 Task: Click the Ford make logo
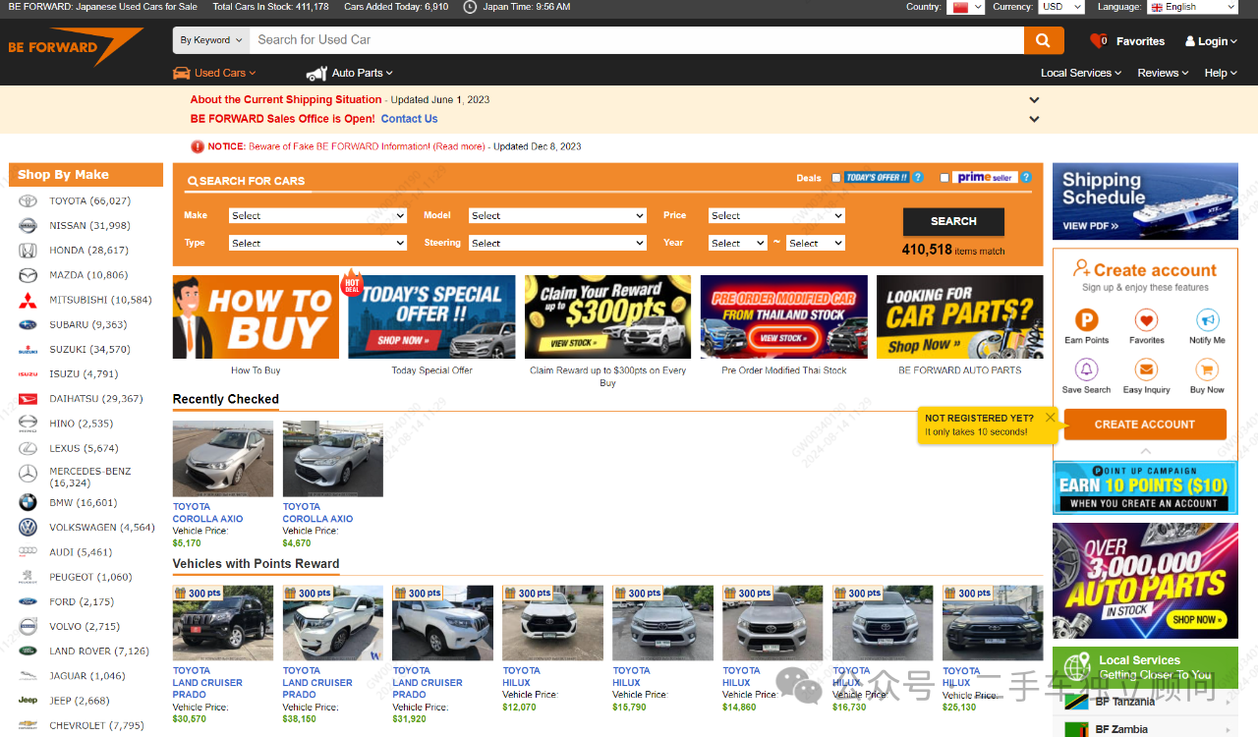pyautogui.click(x=28, y=601)
